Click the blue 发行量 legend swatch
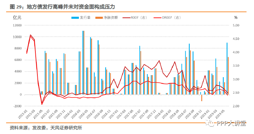Image resolution: width=254 pixels, height=134 pixels. point(75,18)
